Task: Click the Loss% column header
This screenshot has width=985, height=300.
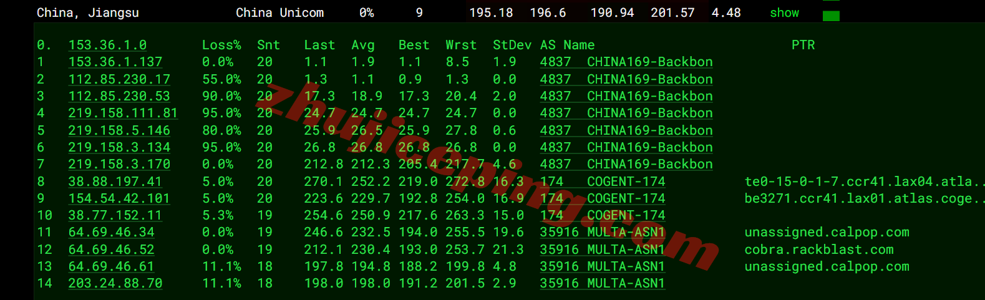Action: coord(221,45)
